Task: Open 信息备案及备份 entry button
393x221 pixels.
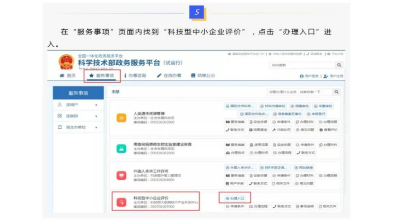Action: (287, 114)
